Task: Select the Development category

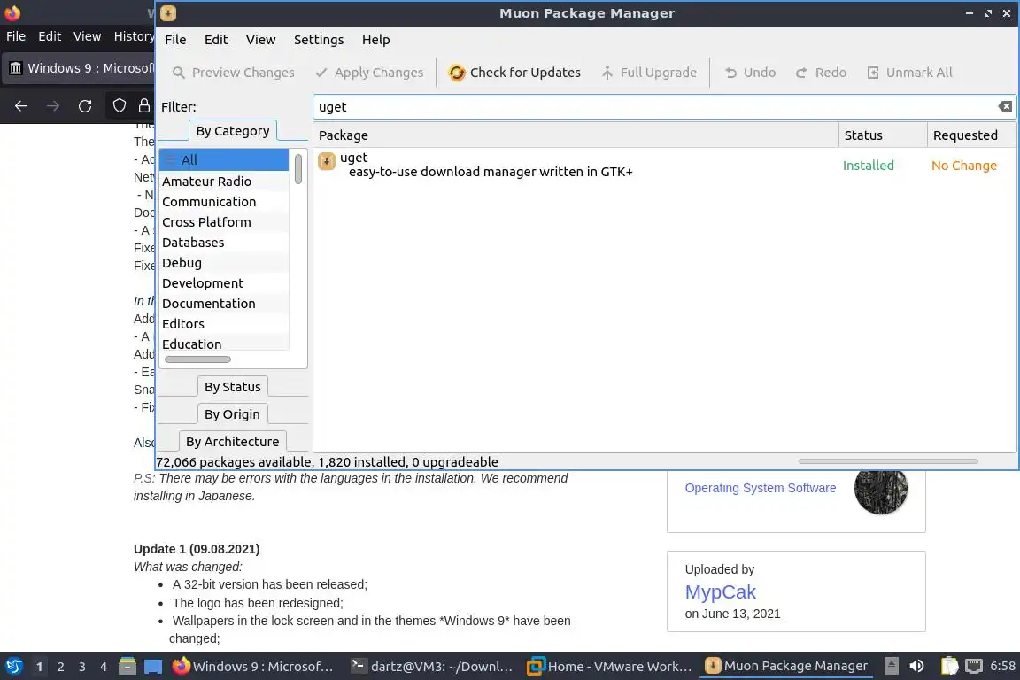Action: point(224,283)
